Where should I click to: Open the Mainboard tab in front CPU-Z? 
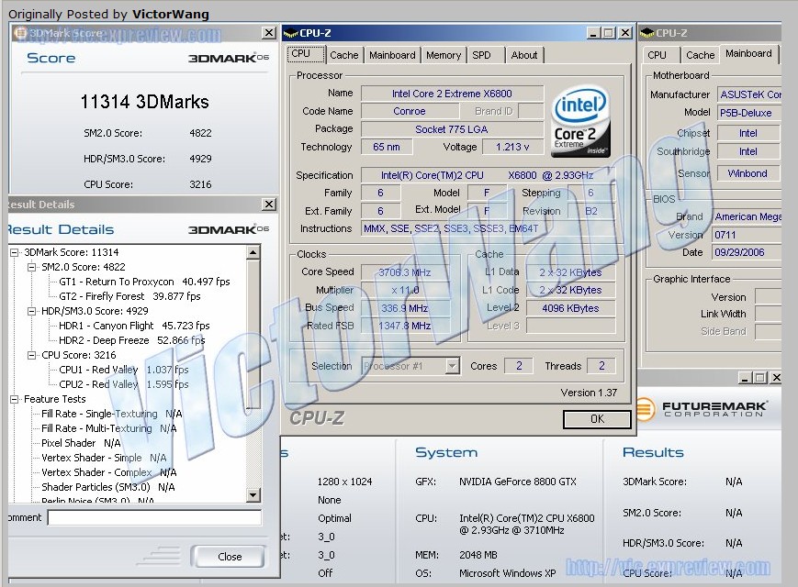pyautogui.click(x=392, y=55)
